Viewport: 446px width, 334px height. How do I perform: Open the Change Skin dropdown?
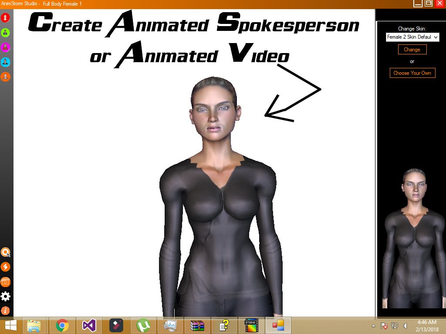pyautogui.click(x=412, y=37)
